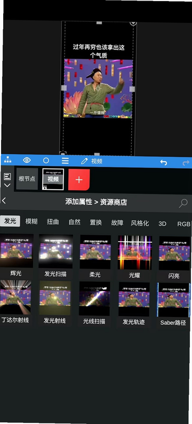Switch to the 自然 category tab
The height and width of the screenshot is (424, 192).
[75, 222]
